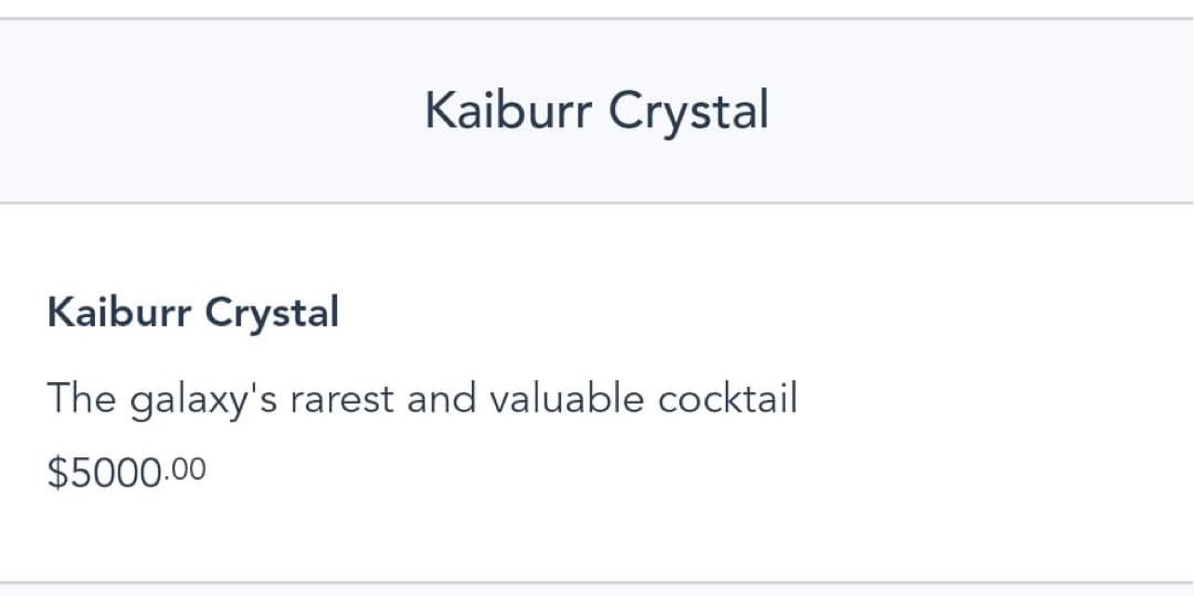Screen dimensions: 1194x596
Task: Click the Kaiburr Crystal section header title
Action: [597, 112]
